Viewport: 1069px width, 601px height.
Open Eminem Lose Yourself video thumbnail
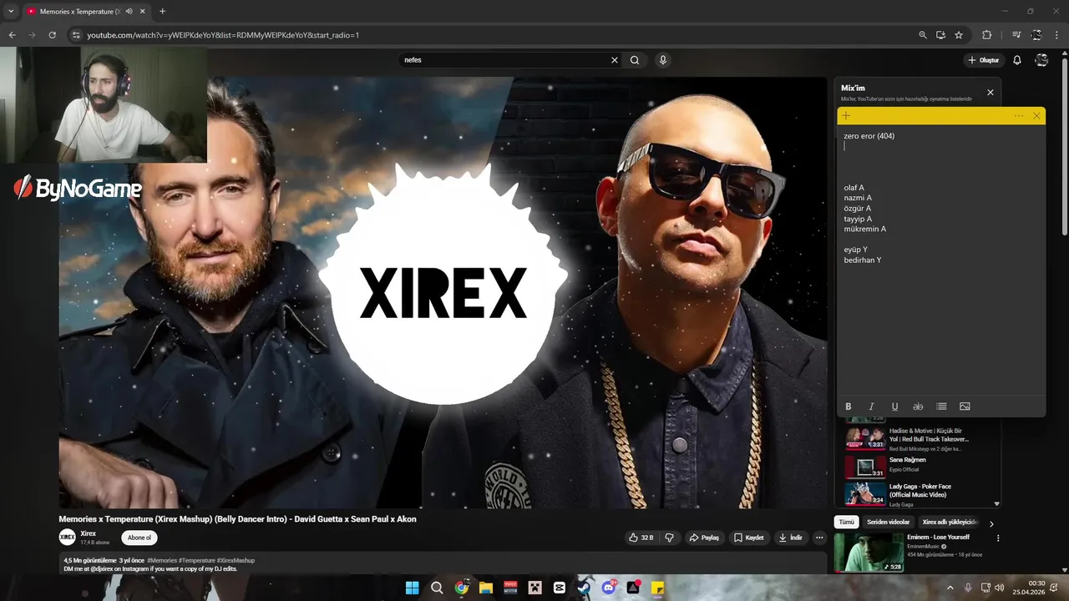(869, 553)
